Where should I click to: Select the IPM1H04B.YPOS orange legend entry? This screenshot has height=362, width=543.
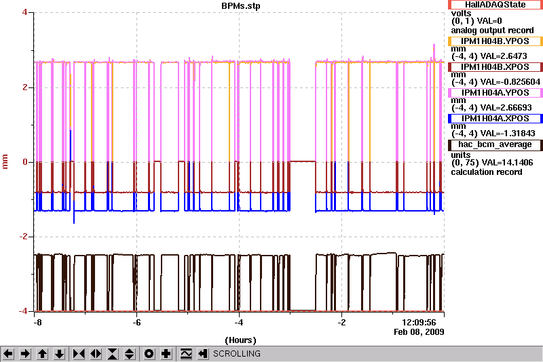click(495, 41)
